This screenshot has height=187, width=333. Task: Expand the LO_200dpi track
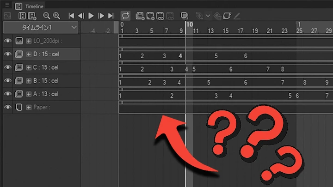[29, 41]
